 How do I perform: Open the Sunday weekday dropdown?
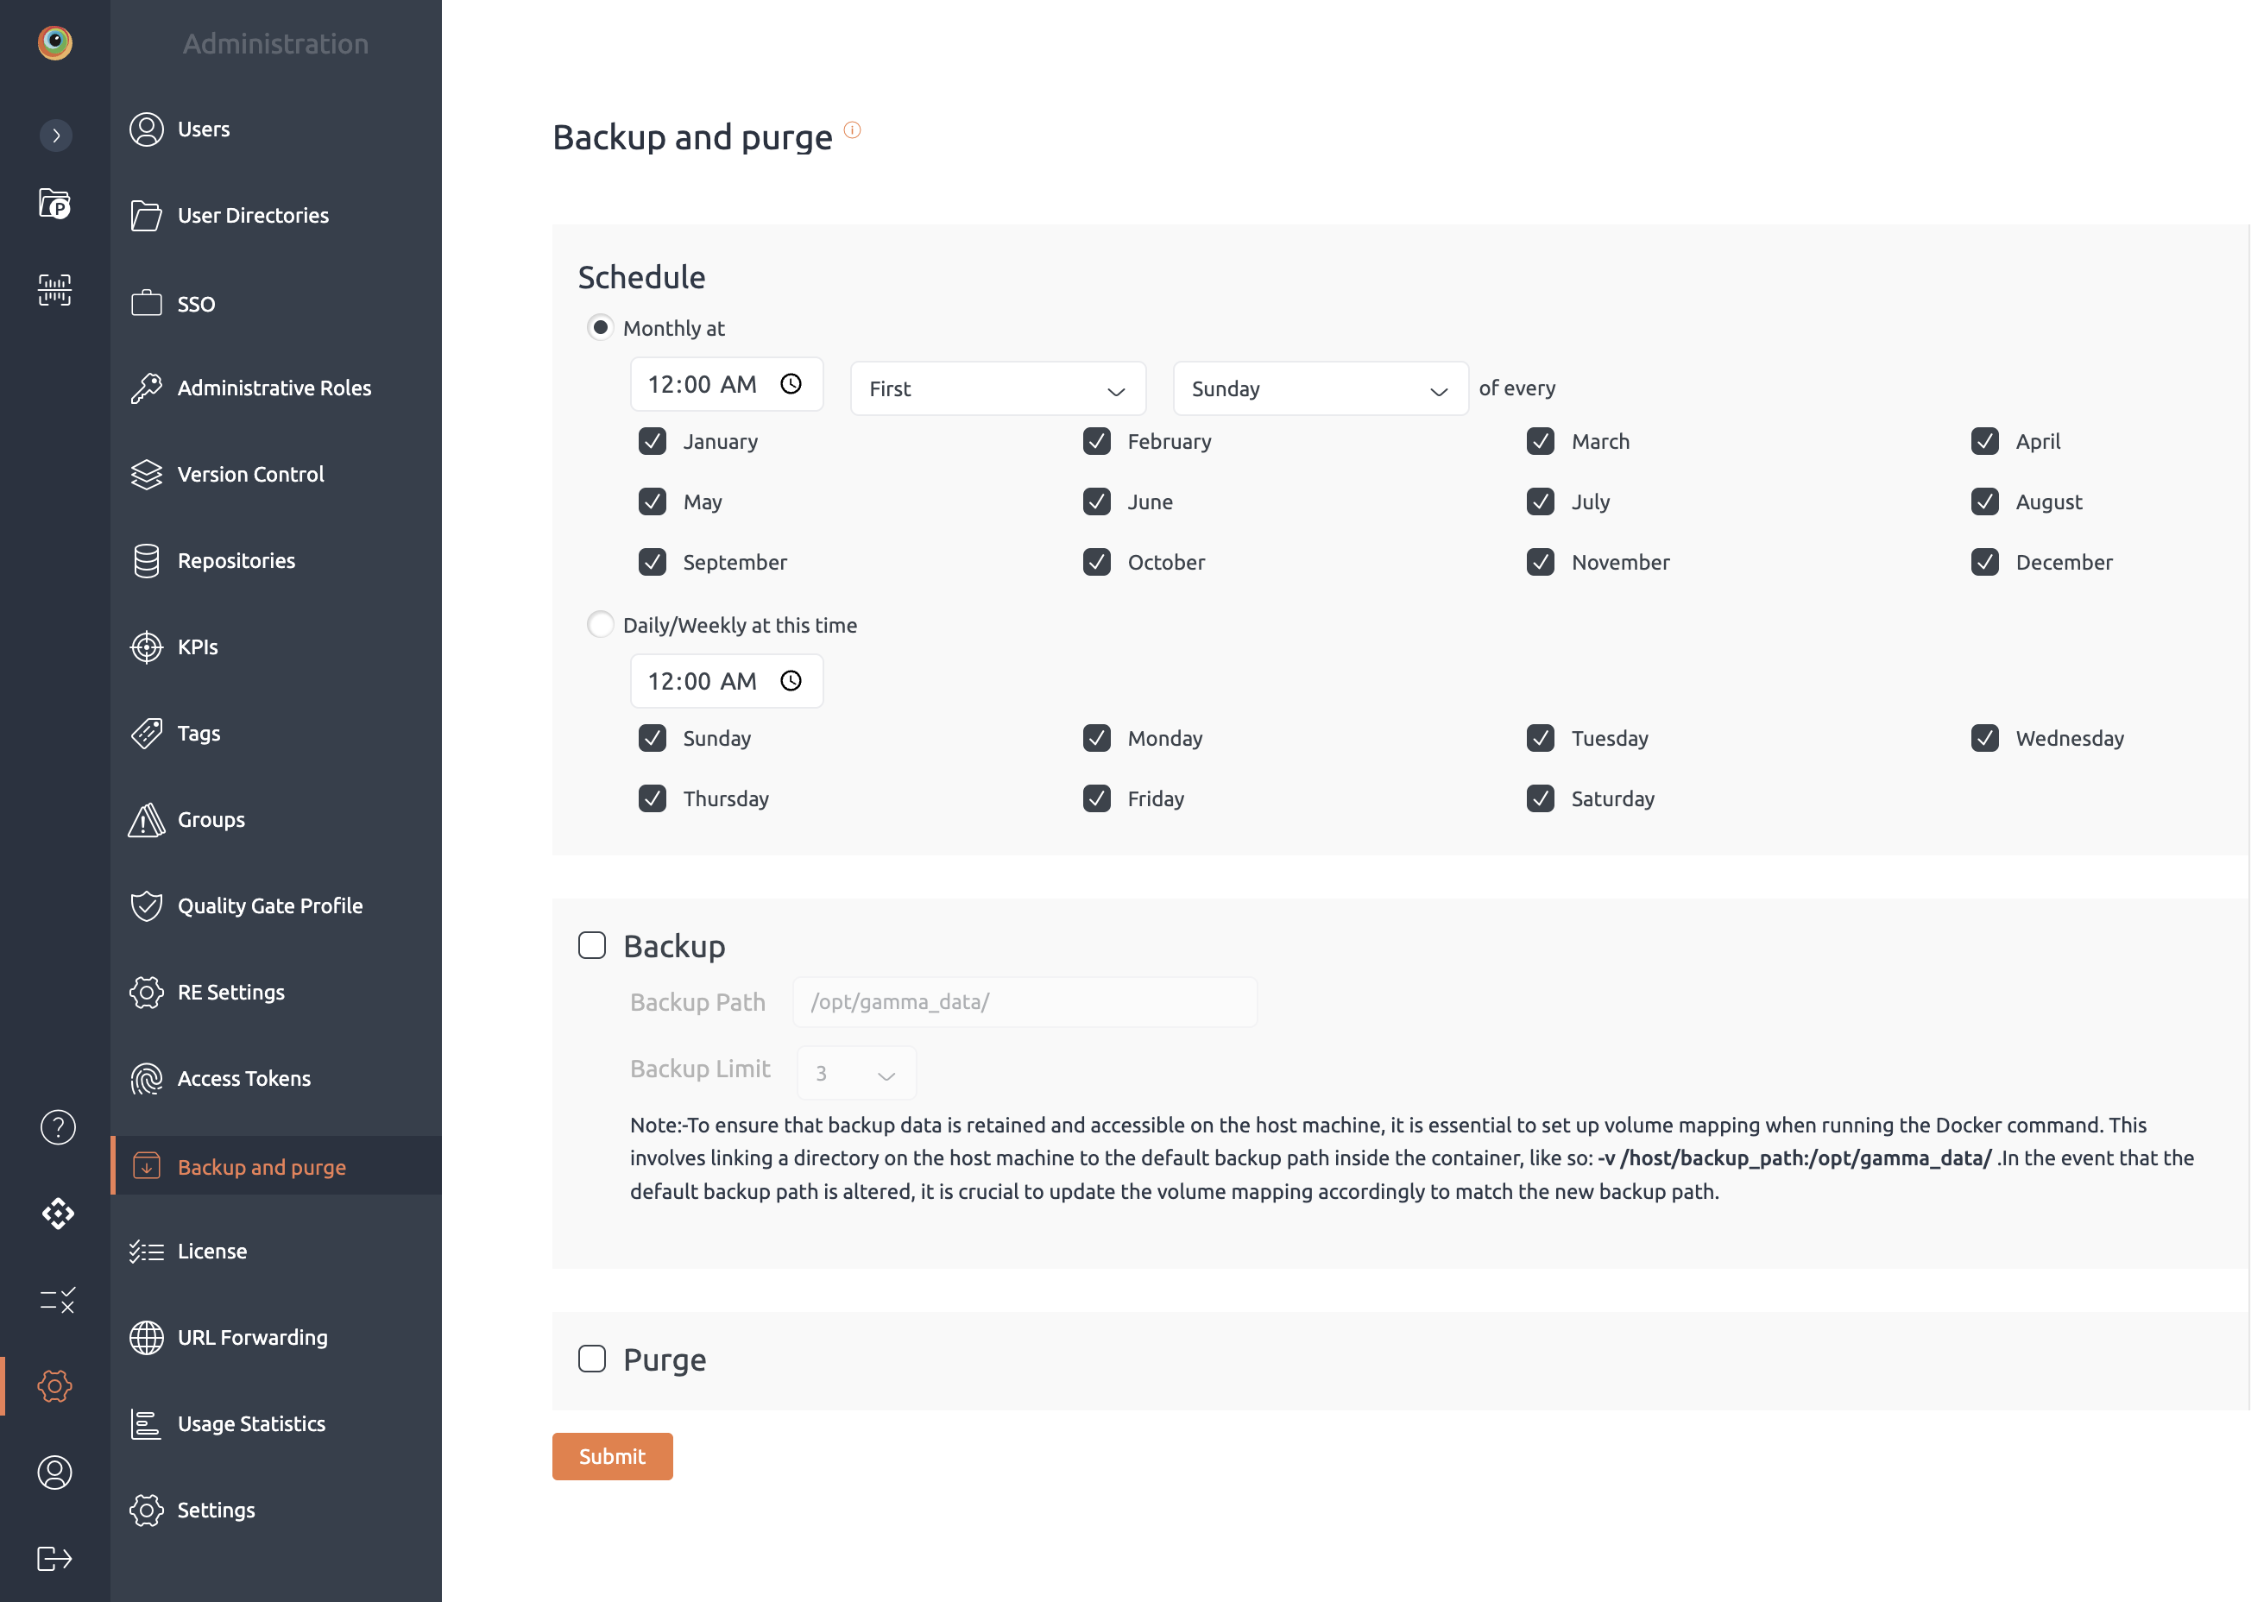[1319, 388]
